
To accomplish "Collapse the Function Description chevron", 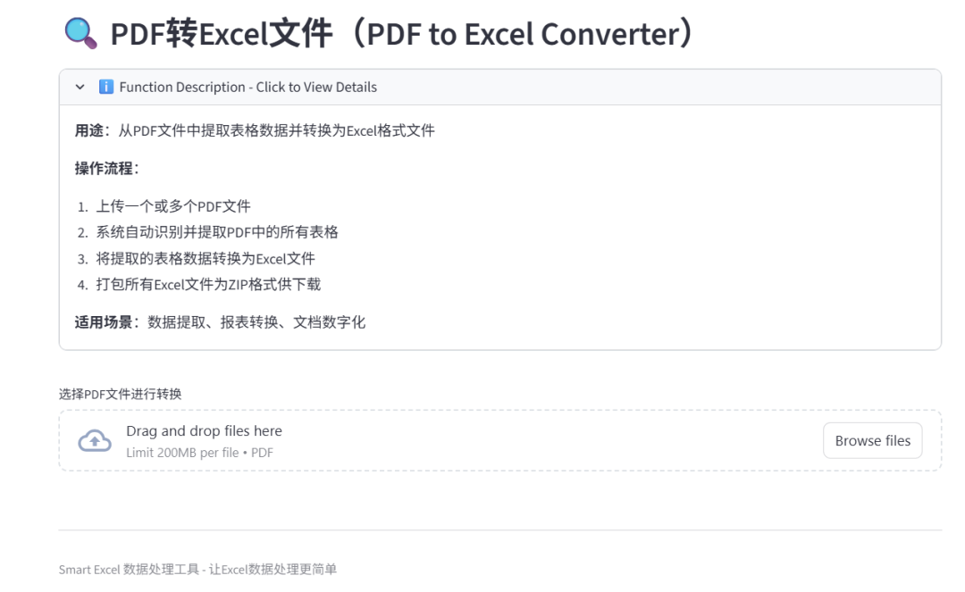I will point(80,88).
